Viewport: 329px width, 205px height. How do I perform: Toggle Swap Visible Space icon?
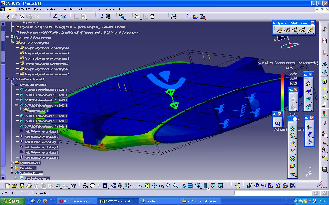click(220, 186)
